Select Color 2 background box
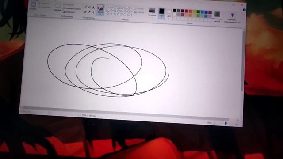The image size is (283, 159). (168, 14)
